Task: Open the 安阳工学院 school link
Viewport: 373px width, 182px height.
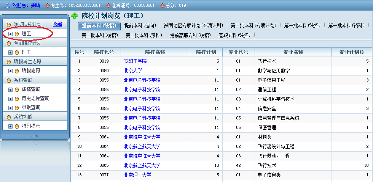Action: (135, 61)
